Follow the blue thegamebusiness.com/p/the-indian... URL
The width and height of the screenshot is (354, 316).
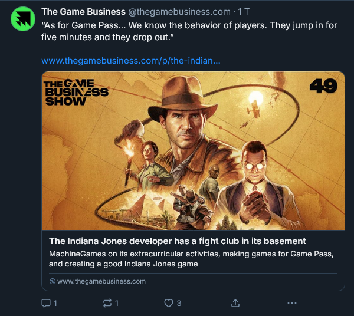131,61
